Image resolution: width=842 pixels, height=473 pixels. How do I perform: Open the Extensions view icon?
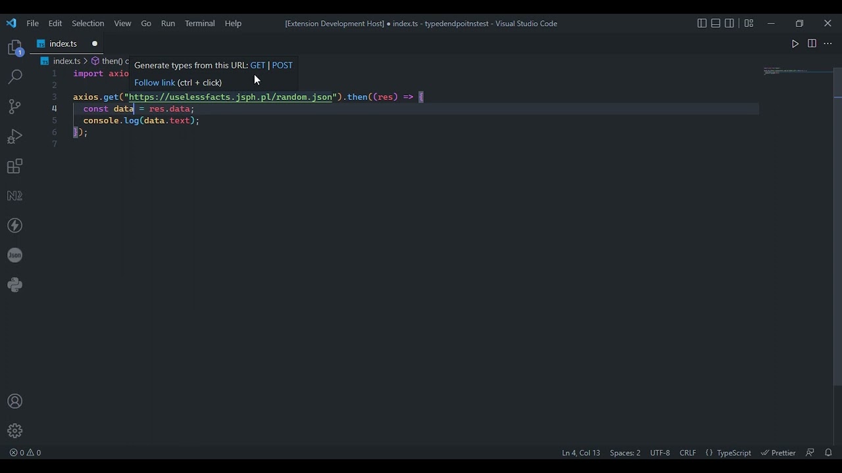coord(14,166)
